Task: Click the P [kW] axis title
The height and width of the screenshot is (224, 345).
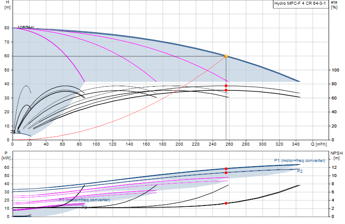Action: point(6,156)
